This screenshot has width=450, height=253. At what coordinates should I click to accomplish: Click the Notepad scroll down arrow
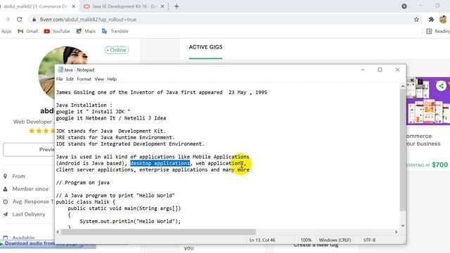pyautogui.click(x=403, y=226)
